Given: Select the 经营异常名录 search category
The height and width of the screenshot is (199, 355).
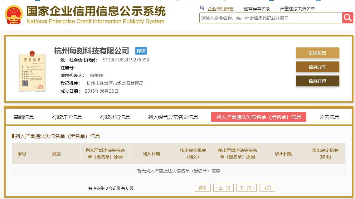Looking at the screenshot, I should 257,9.
